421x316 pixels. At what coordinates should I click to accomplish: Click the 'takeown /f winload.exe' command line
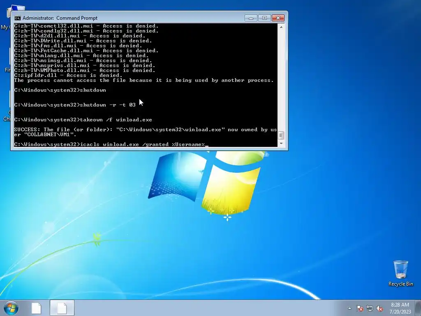click(83, 120)
